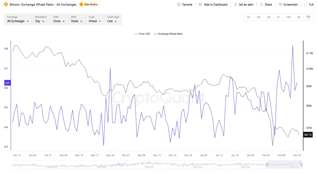This screenshot has width=317, height=173.
Task: Toggle Exchange Whale Ratio legend series
Action: pyautogui.click(x=168, y=34)
